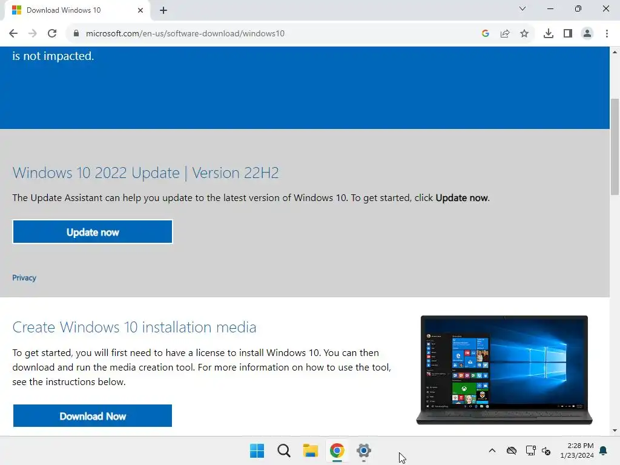
Task: Share this page using share icon
Action: [x=505, y=33]
